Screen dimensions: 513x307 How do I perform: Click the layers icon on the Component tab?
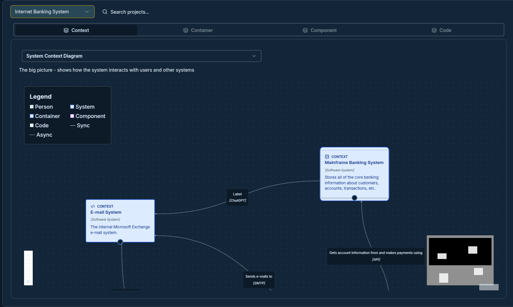coord(305,30)
